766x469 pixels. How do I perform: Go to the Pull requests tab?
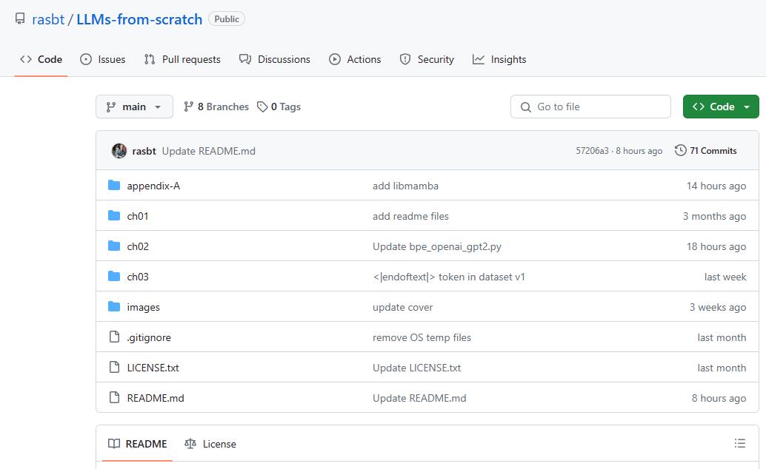pos(182,59)
